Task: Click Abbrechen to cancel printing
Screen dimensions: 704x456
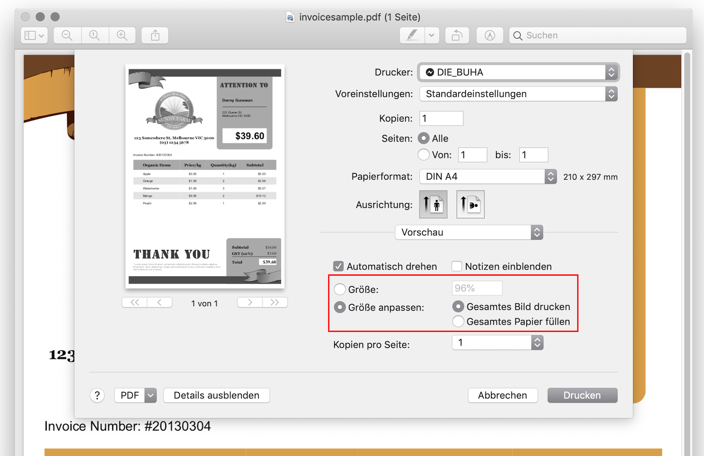Action: (x=502, y=395)
